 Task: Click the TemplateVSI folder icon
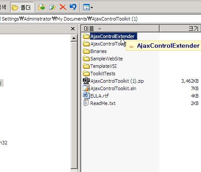point(86,66)
